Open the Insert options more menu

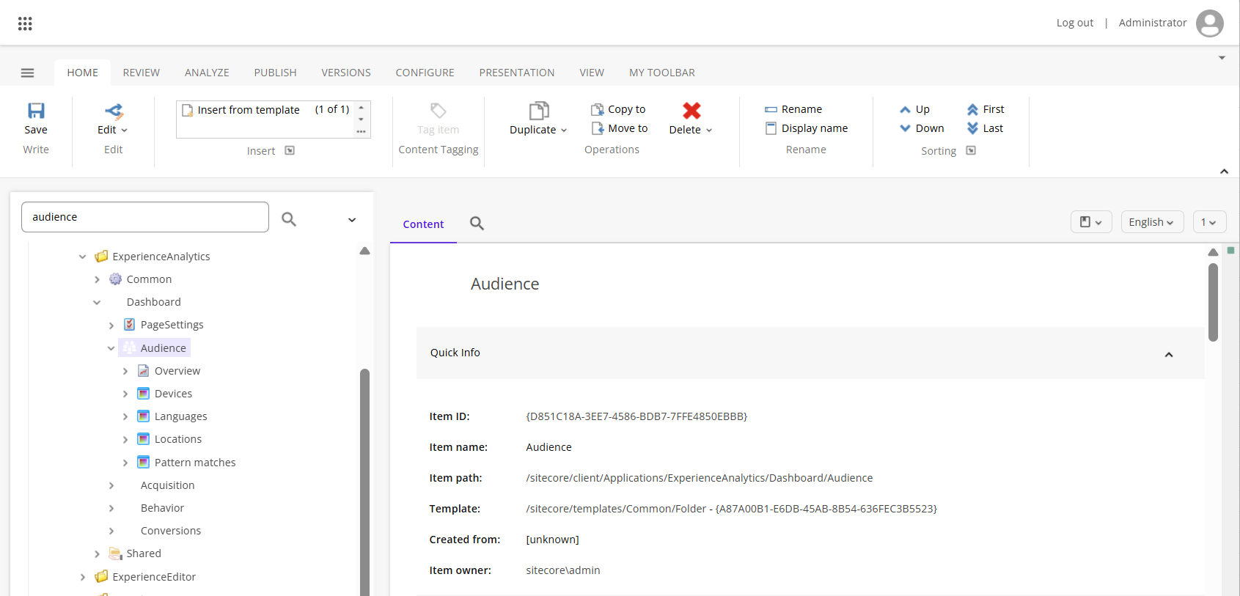coord(361,132)
